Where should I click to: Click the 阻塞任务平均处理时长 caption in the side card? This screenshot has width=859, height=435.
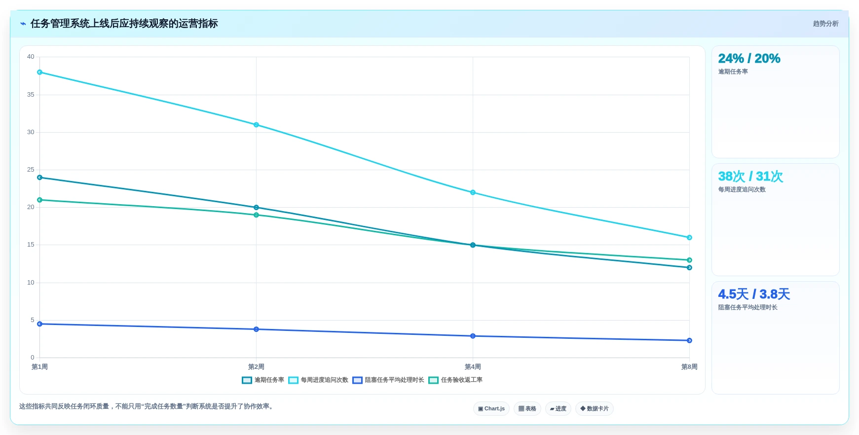pyautogui.click(x=747, y=307)
